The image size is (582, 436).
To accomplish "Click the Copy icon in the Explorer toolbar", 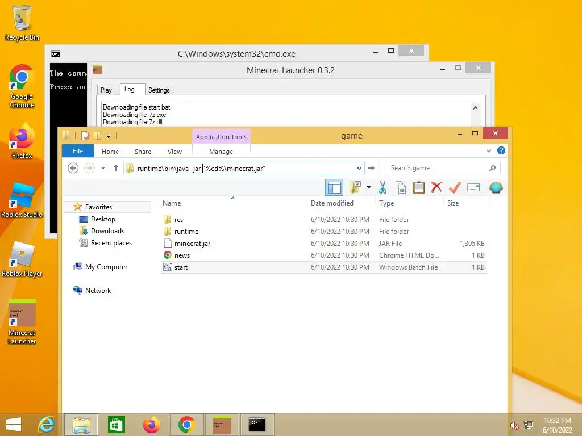I will point(401,187).
